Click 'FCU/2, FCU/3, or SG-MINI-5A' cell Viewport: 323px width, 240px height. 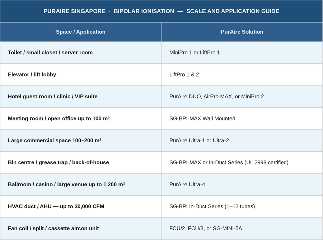(x=242, y=228)
